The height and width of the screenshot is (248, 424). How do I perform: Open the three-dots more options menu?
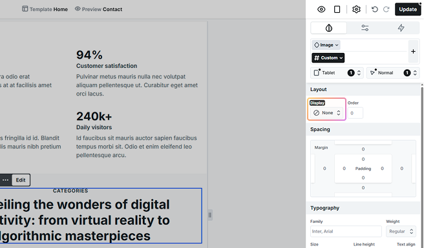5,180
